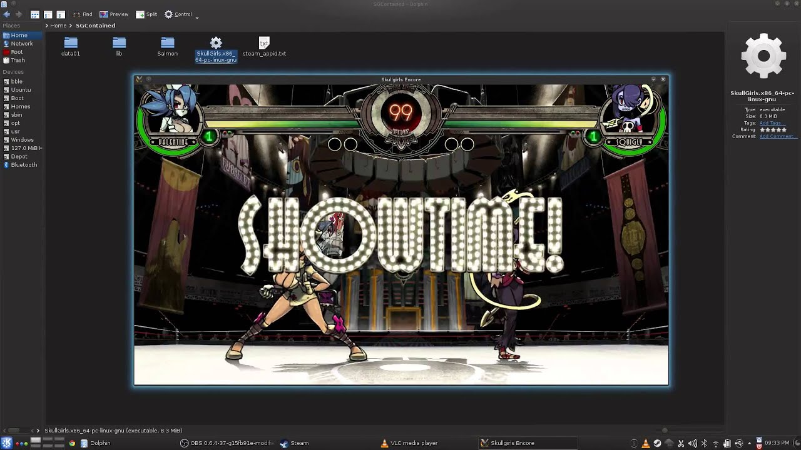The image size is (801, 450).
Task: Select the Windows device
Action: click(22, 140)
